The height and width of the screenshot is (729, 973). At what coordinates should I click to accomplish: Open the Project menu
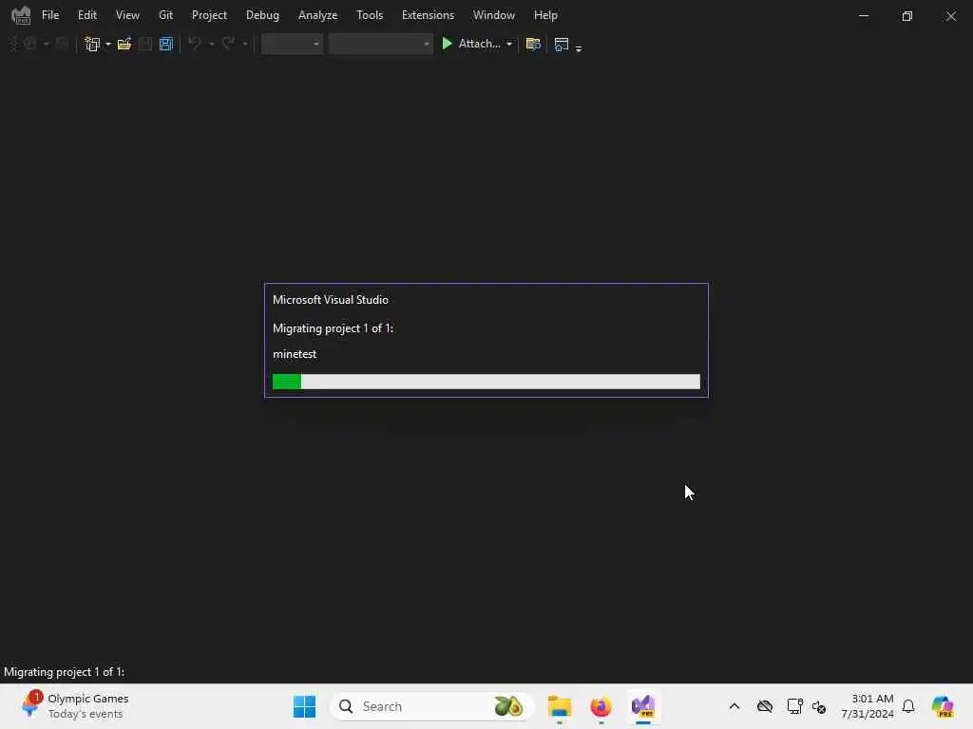pyautogui.click(x=209, y=15)
